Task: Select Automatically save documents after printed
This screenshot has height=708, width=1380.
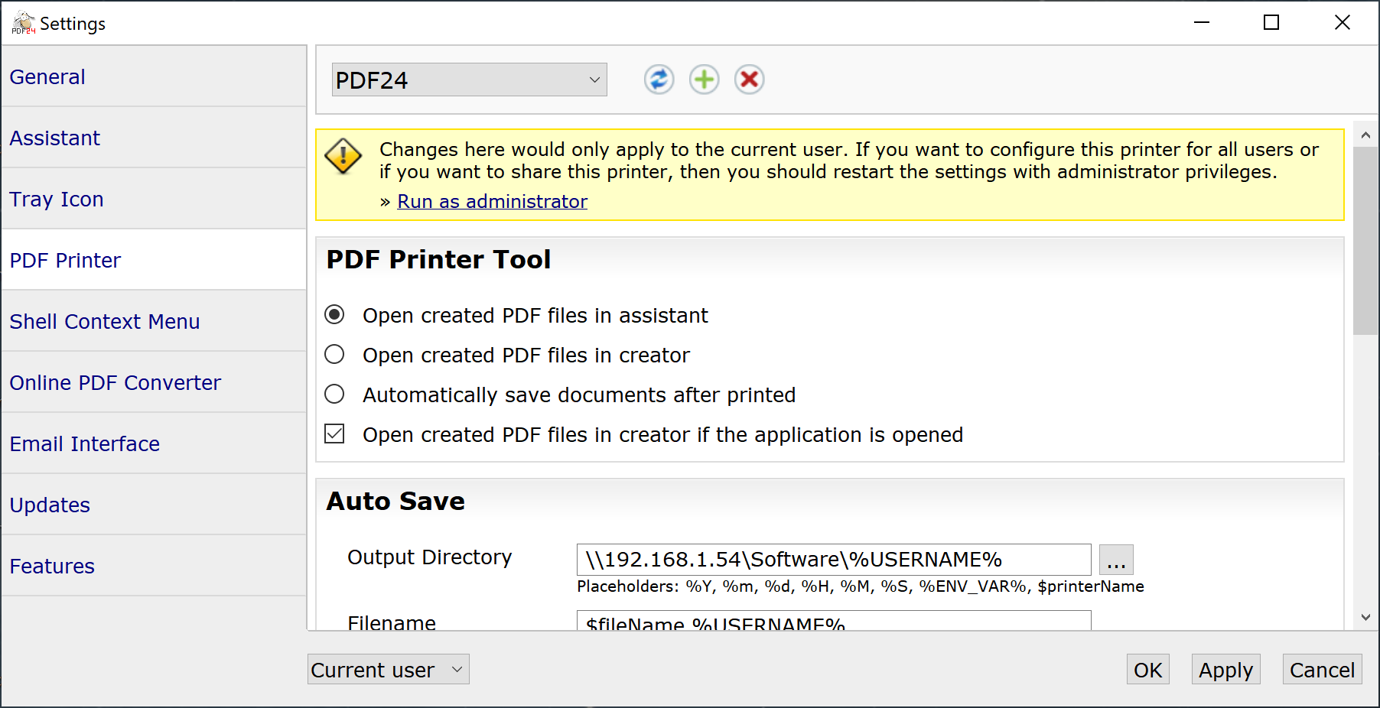Action: (x=334, y=395)
